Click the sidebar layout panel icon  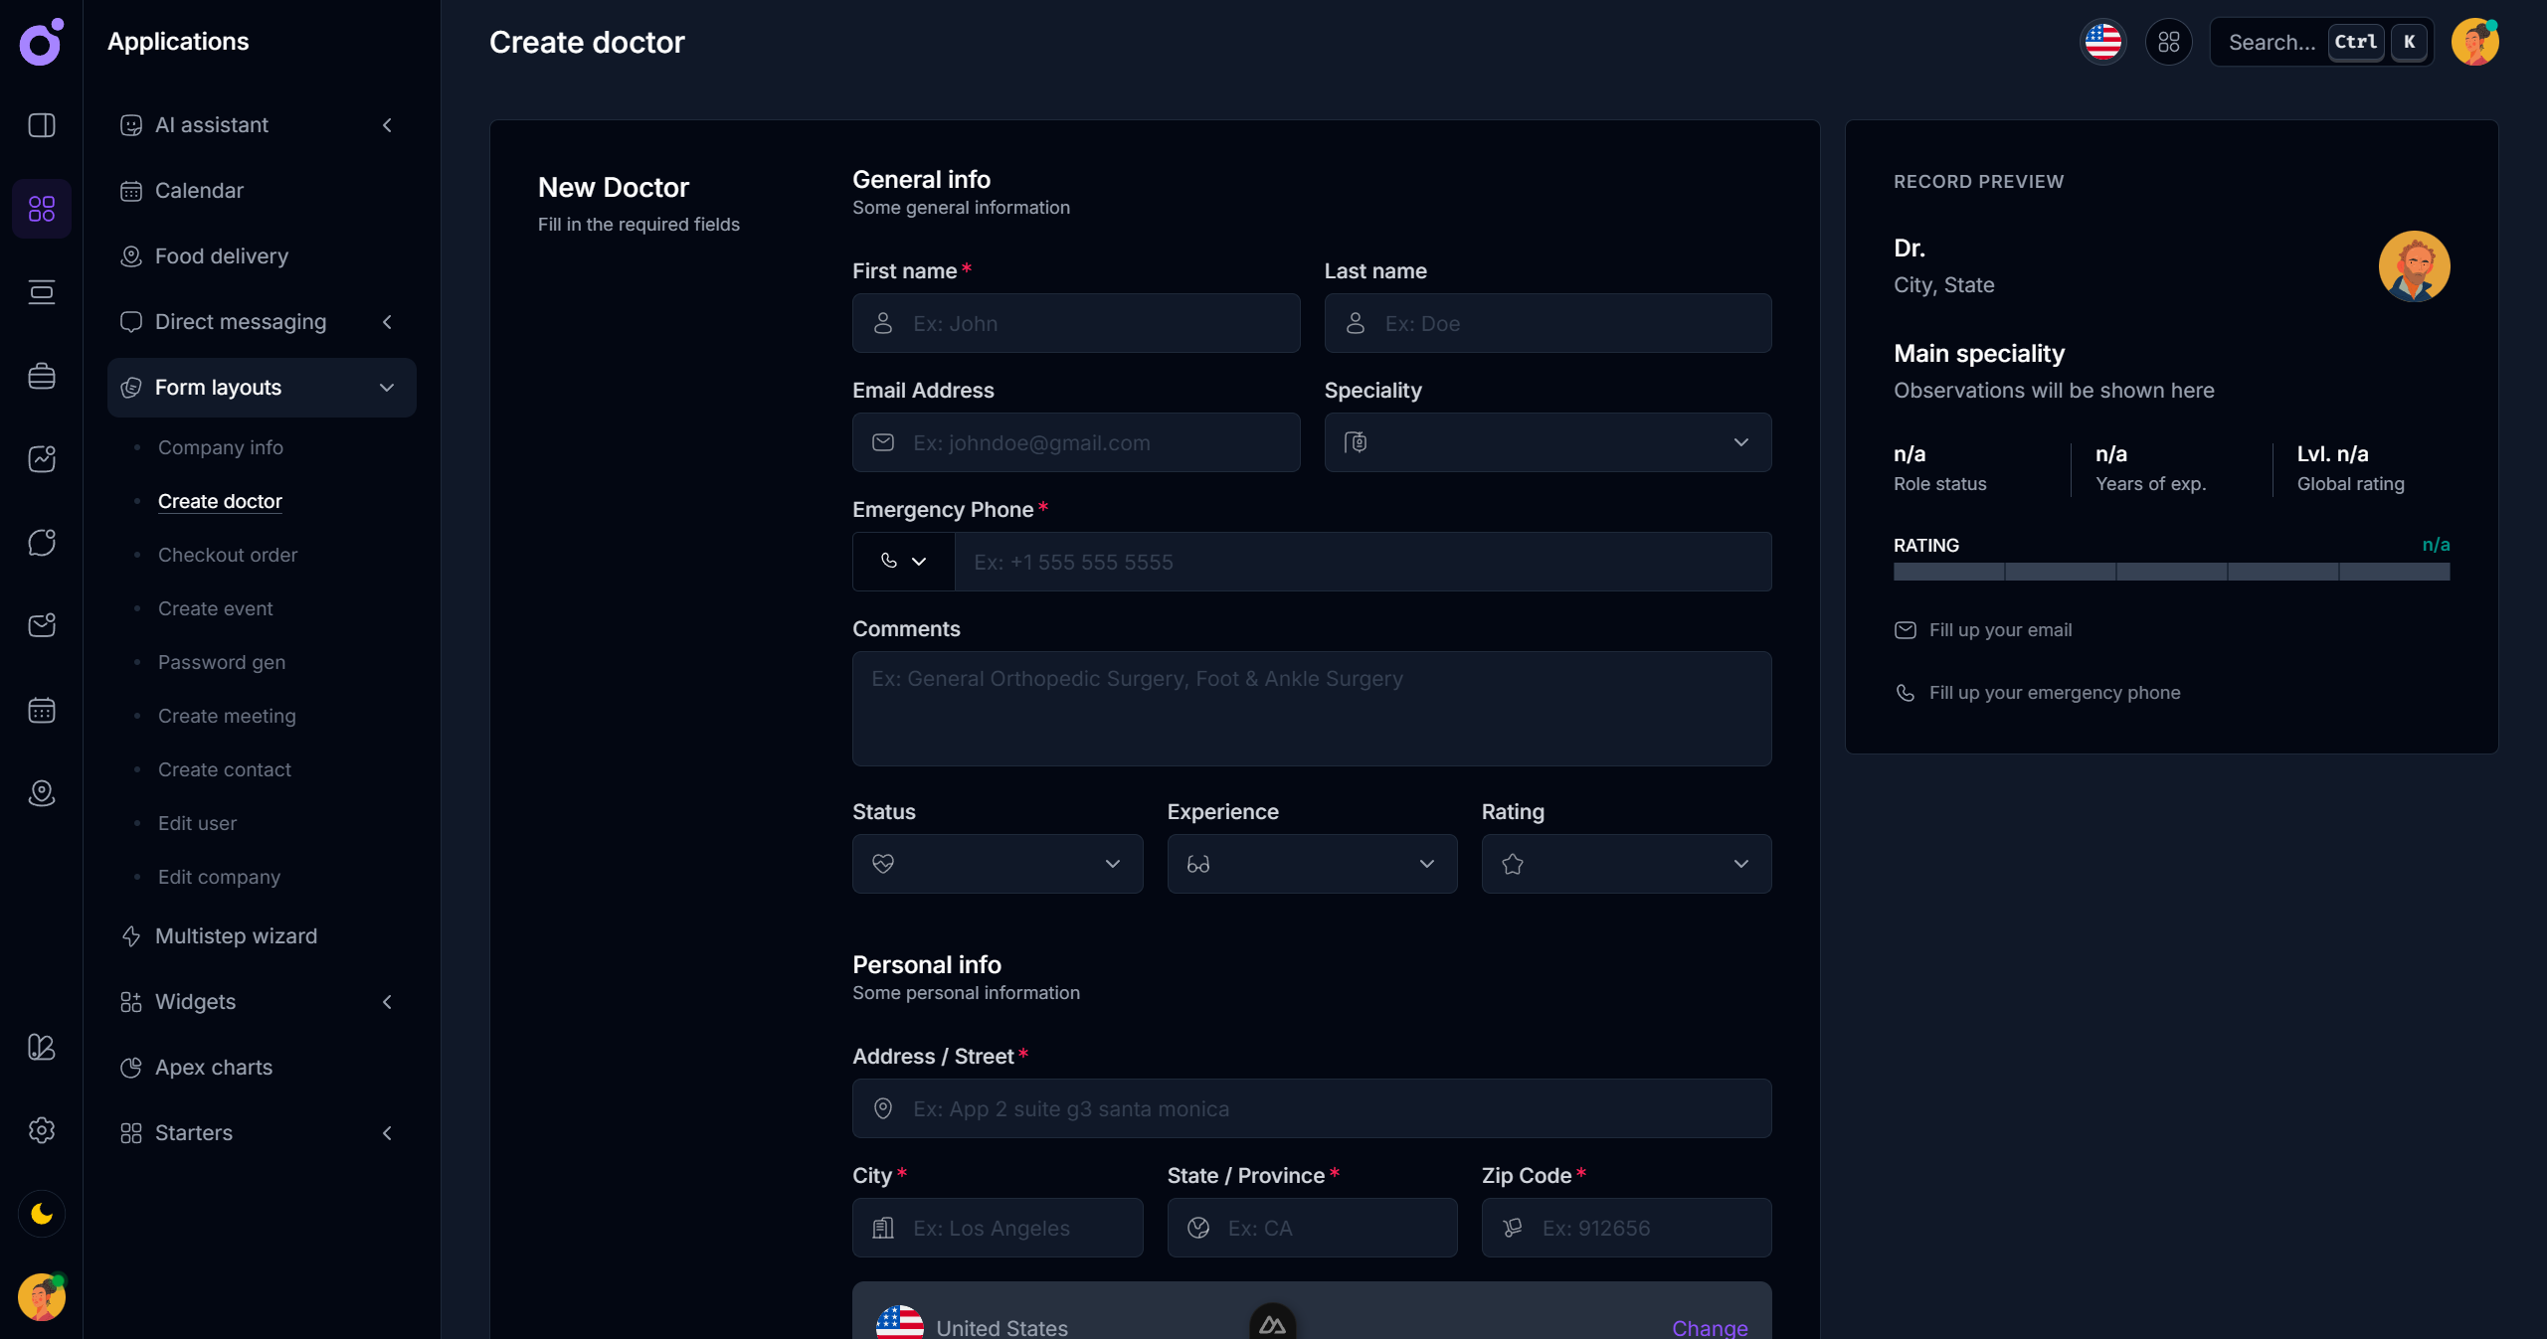click(x=42, y=125)
